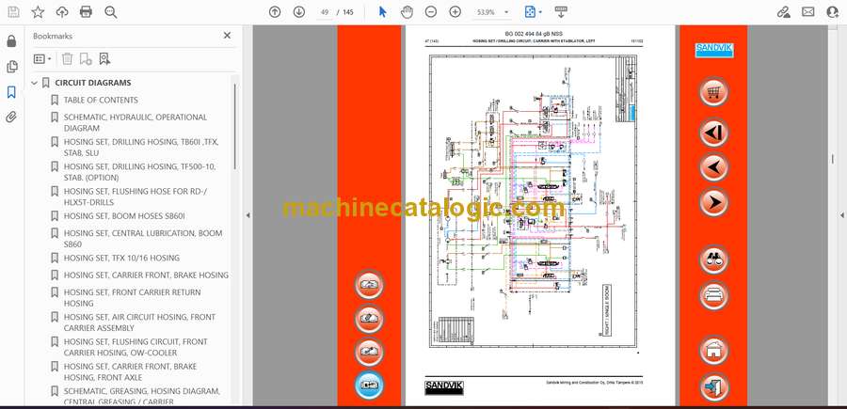Open the page fit options arrow
This screenshot has width=847, height=409.
tap(540, 12)
